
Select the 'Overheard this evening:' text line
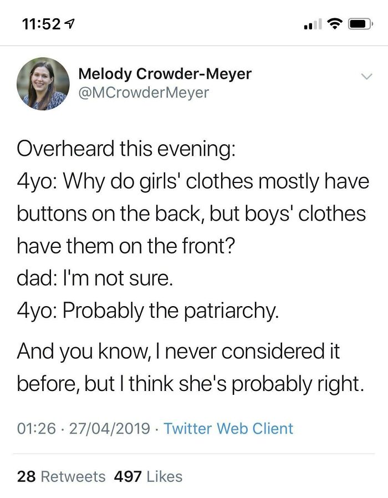pos(126,149)
